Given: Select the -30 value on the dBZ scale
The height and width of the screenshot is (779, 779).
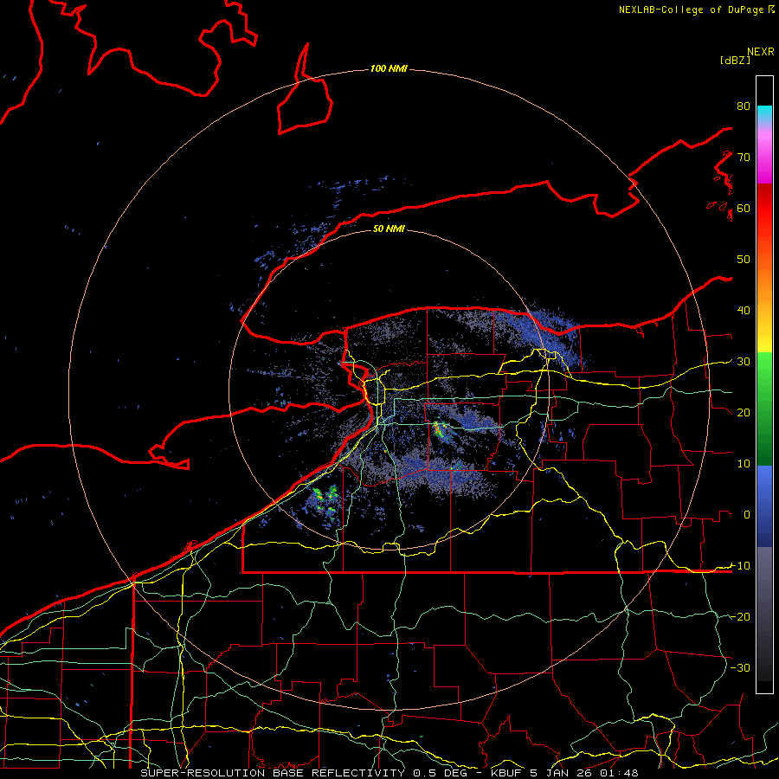Looking at the screenshot, I should [740, 668].
